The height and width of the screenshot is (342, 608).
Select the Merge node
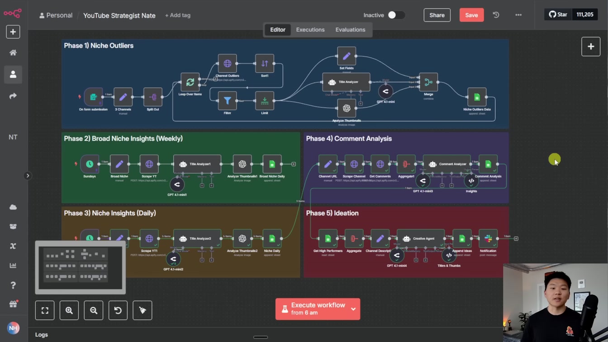point(428,82)
